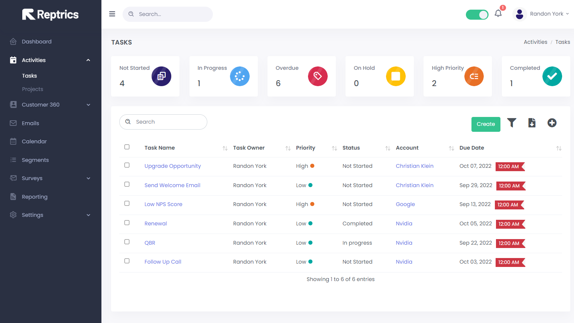574x323 pixels.
Task: Click the download file icon
Action: click(532, 123)
